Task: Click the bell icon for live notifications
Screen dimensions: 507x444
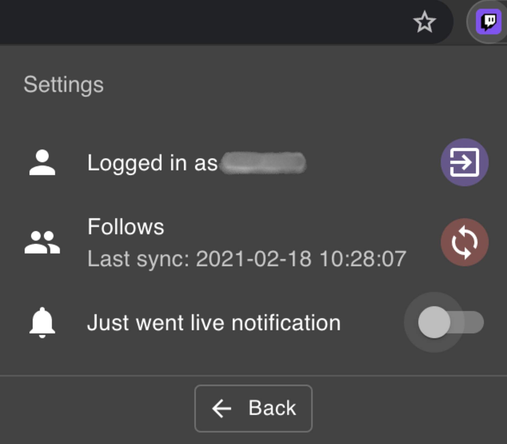Action: click(42, 323)
